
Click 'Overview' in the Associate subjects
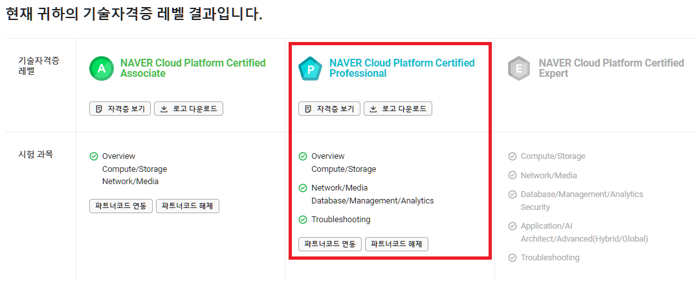pos(119,156)
